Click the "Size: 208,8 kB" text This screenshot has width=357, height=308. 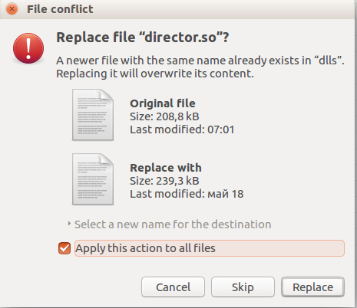tap(164, 116)
